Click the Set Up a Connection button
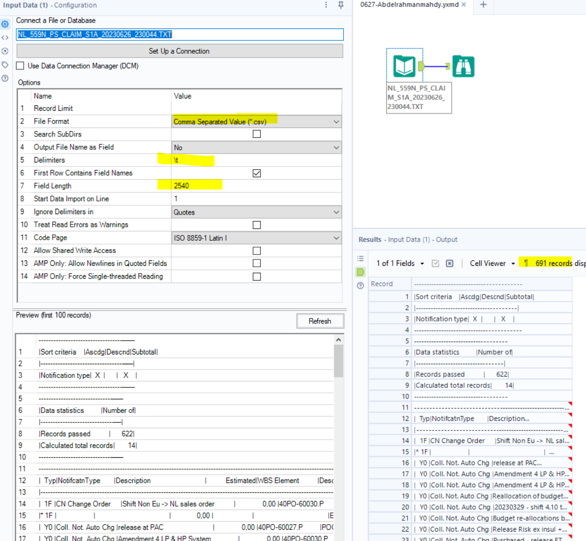586x541 pixels. (x=180, y=51)
